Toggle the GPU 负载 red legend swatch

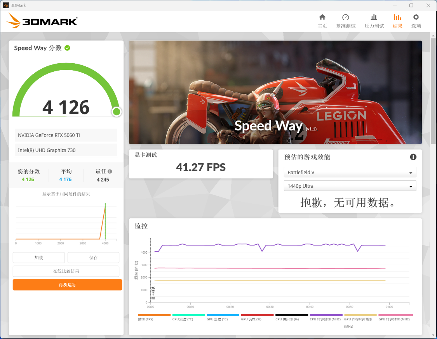tap(257, 315)
